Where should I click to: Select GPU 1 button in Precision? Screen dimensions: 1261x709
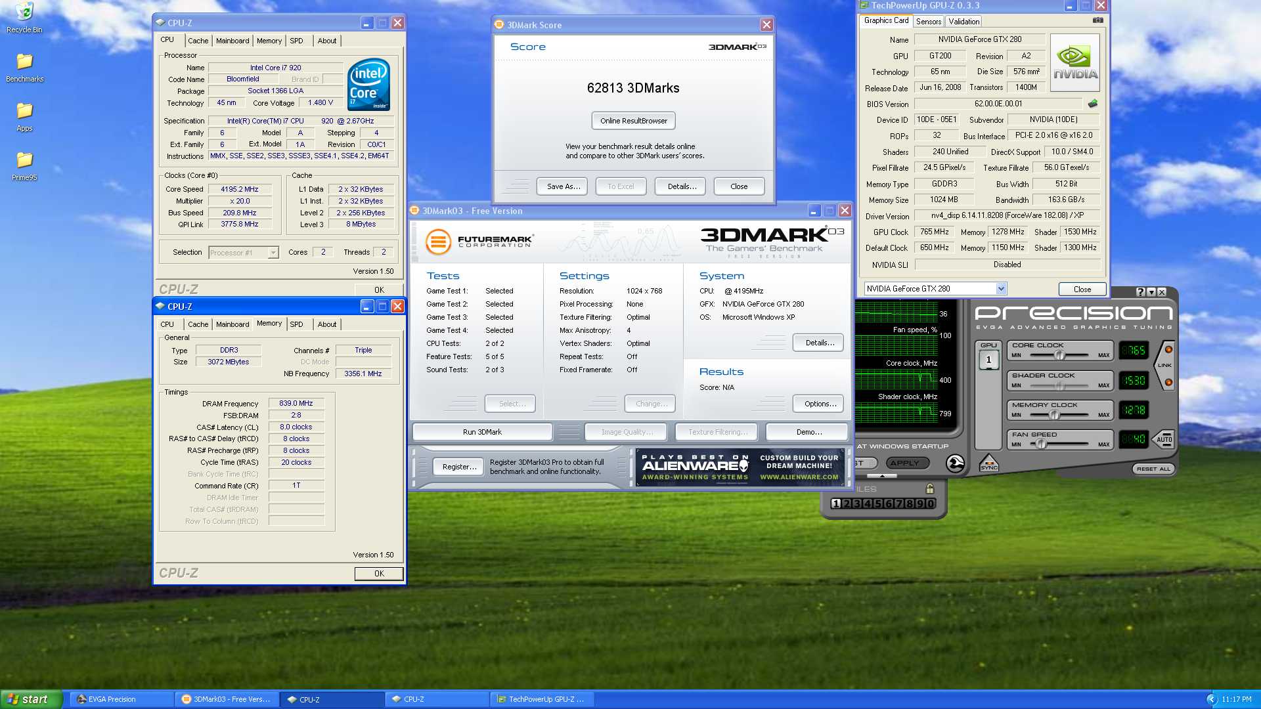click(x=988, y=360)
